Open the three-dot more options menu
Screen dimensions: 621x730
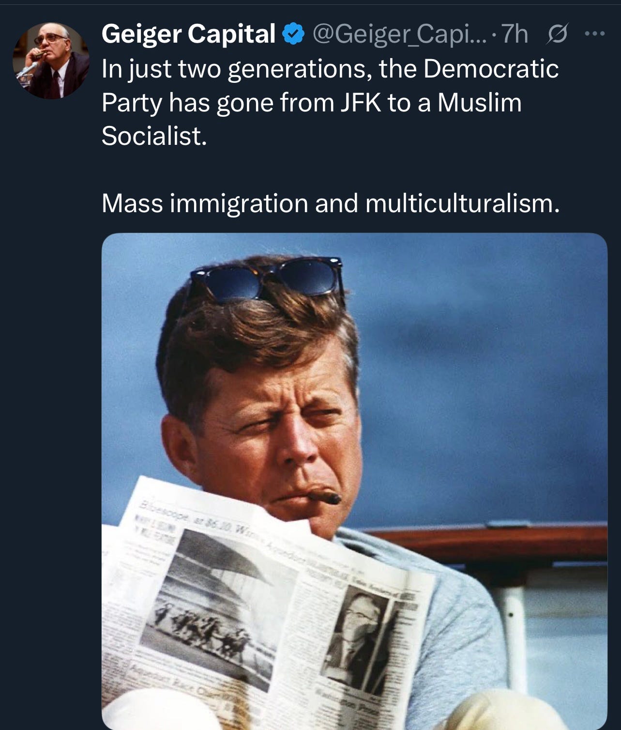coord(595,34)
